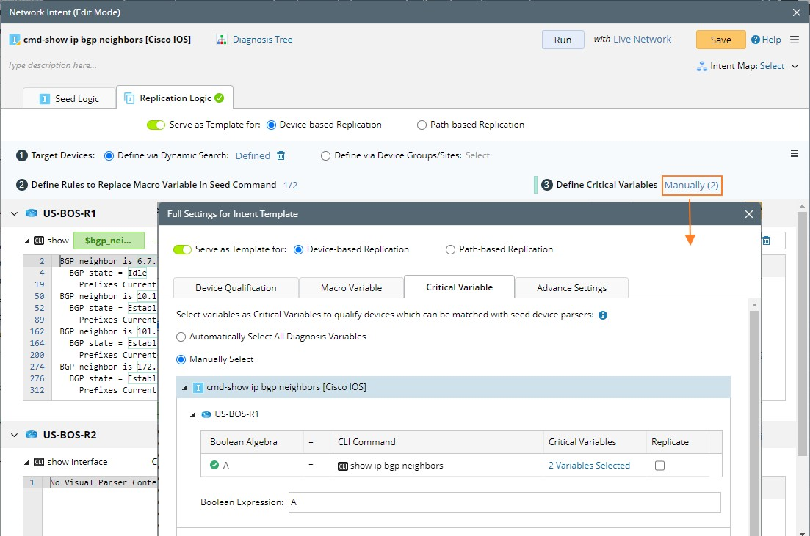Select Automatically Select All Diagnosis Variables

point(181,337)
